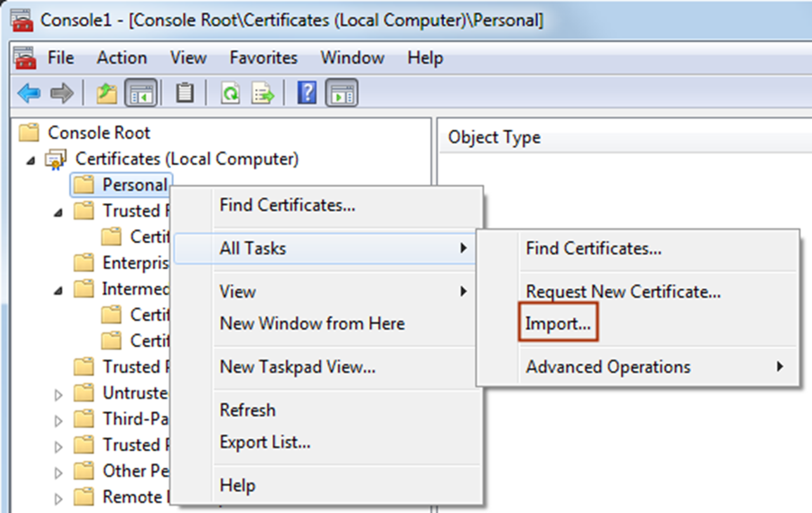Select Help in the context menu

237,486
